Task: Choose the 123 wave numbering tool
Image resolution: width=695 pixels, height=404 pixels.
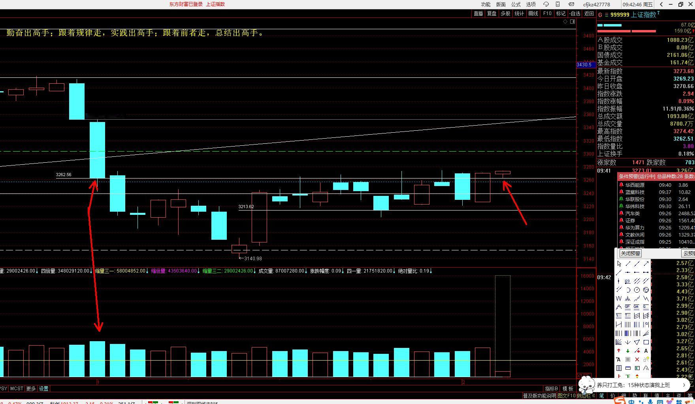Action: (x=628, y=281)
